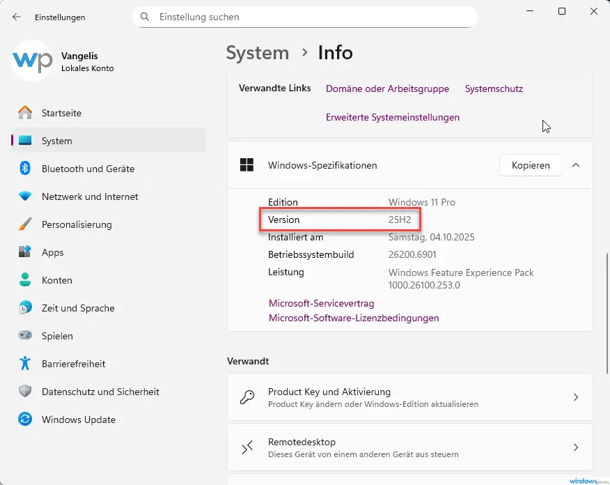Open Bluetooth und Geräte settings icon
This screenshot has height=485, width=610.
tap(25, 169)
